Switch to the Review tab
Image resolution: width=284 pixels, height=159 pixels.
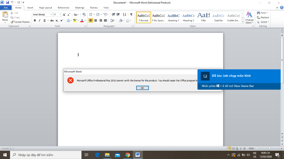point(94,8)
